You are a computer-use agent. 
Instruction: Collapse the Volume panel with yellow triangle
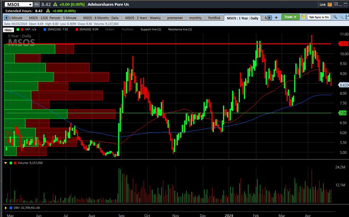tap(5, 163)
